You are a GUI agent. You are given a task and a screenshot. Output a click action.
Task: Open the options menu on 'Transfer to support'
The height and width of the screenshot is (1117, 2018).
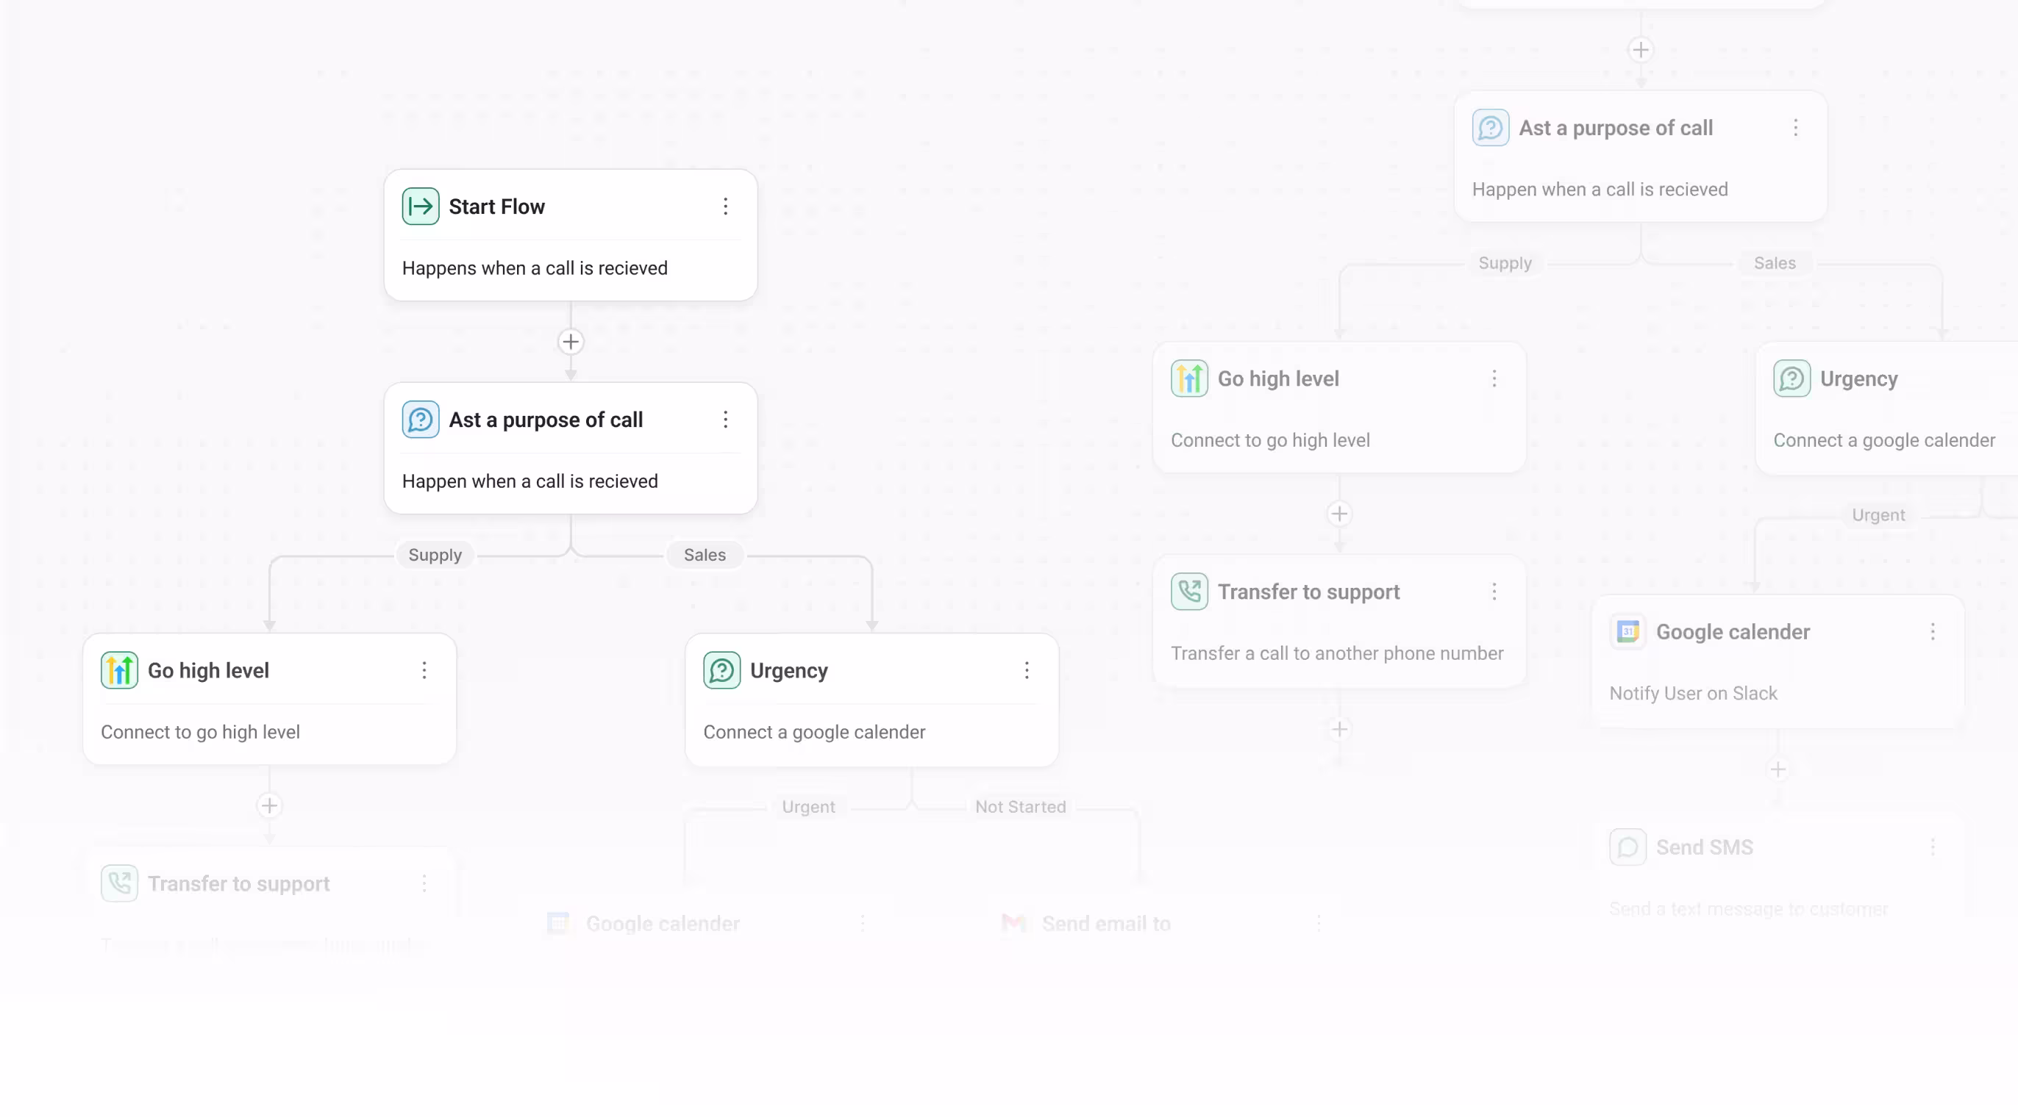tap(1496, 592)
